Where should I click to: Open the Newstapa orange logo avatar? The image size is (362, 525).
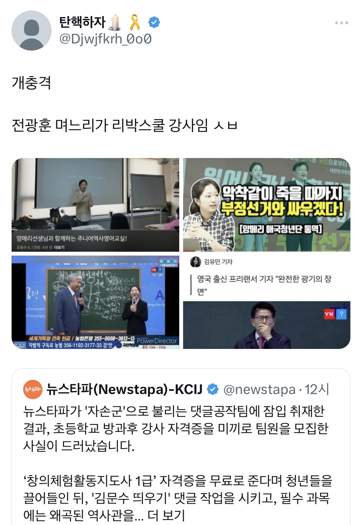[x=33, y=389]
